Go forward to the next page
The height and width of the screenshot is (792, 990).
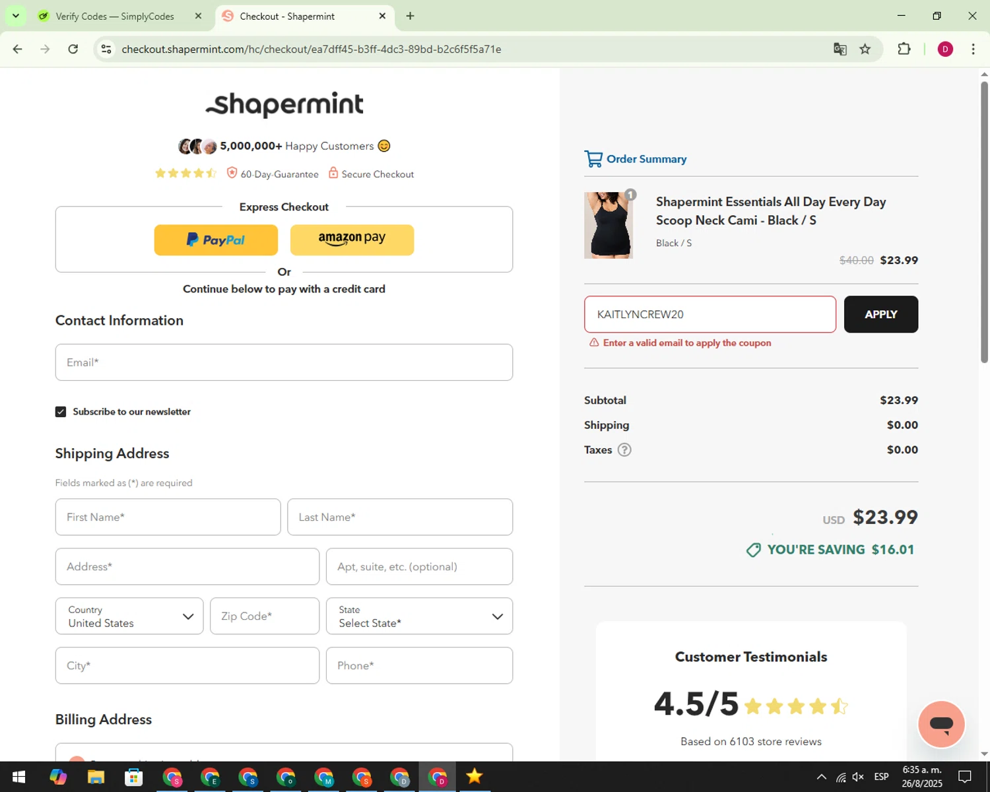pos(45,49)
